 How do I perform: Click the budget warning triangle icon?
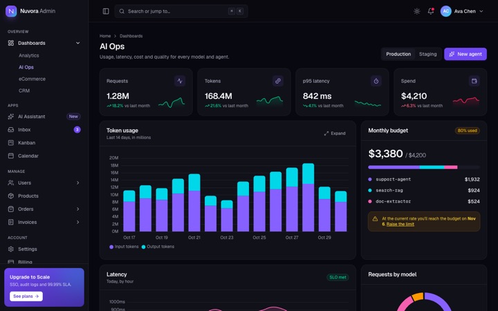point(375,218)
